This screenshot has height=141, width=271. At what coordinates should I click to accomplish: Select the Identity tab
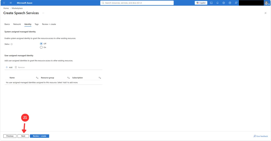tap(28, 24)
